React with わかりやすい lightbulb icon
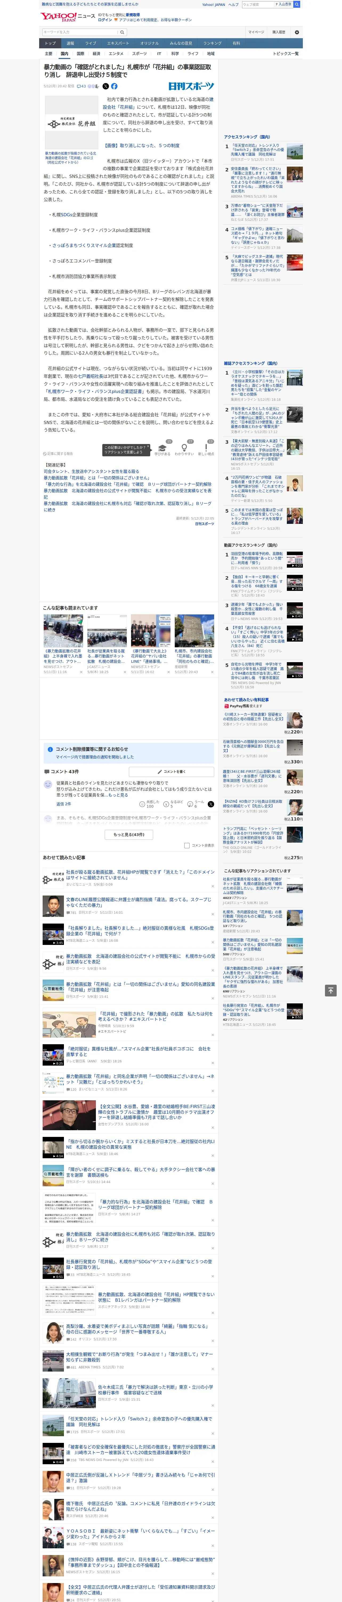Screen dimensions: 342x1602 click(184, 447)
